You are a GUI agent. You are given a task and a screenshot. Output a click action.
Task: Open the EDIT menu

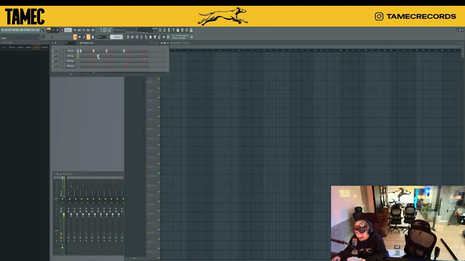click(6, 30)
